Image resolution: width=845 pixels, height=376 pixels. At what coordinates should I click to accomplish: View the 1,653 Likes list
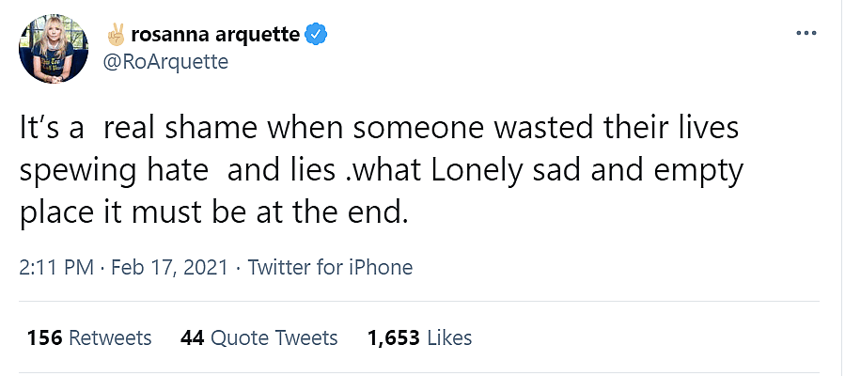(419, 337)
